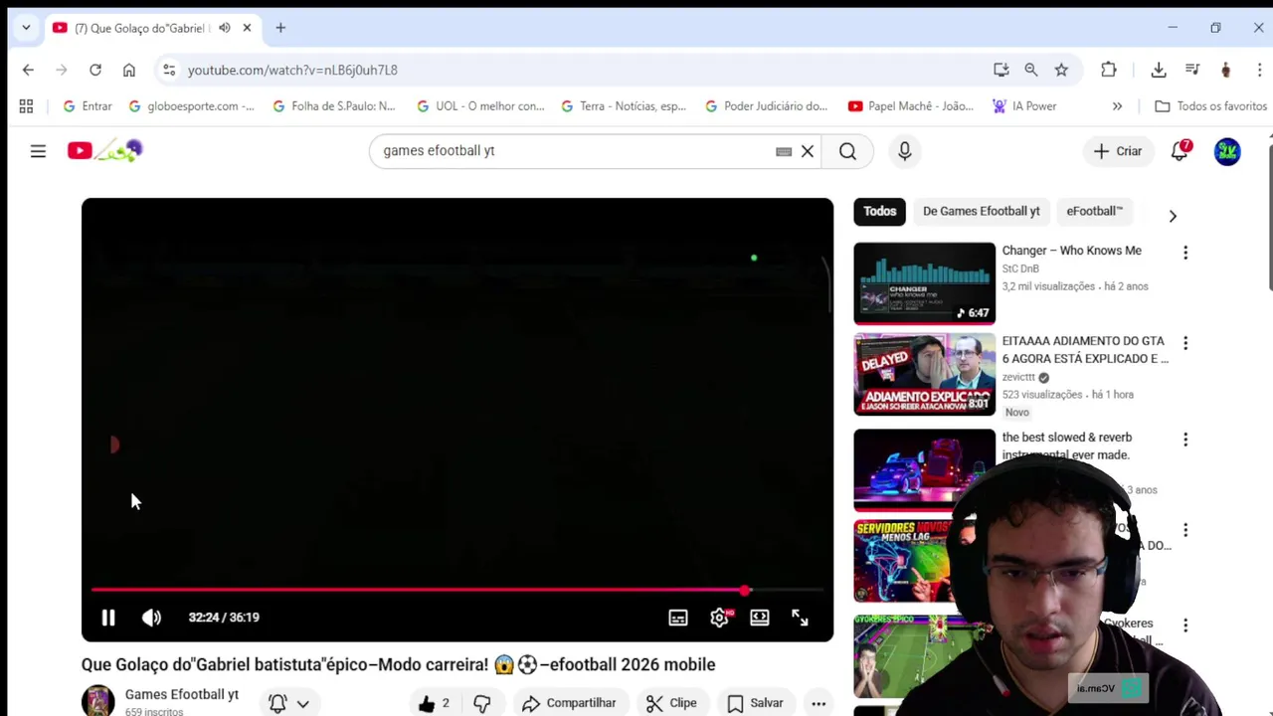Viewport: 1273px width, 716px height.
Task: Open options for GTA 6 adiamento video
Action: coord(1185,343)
